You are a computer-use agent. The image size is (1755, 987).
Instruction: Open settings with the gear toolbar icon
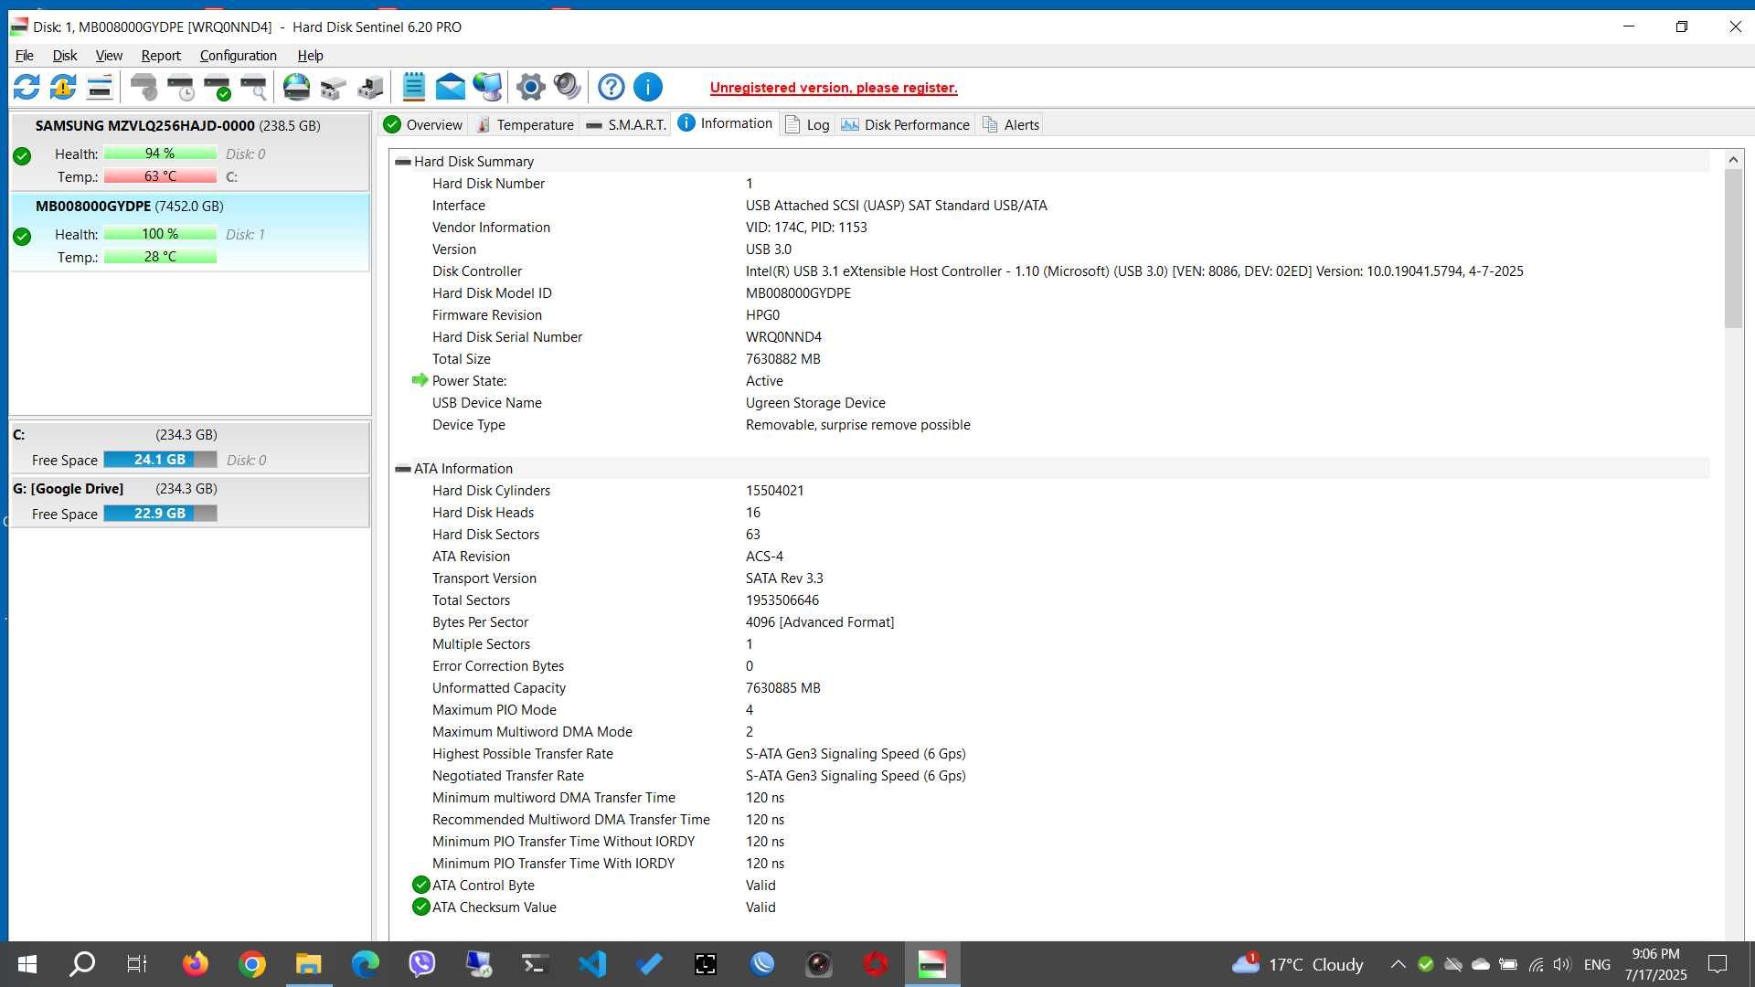point(530,88)
